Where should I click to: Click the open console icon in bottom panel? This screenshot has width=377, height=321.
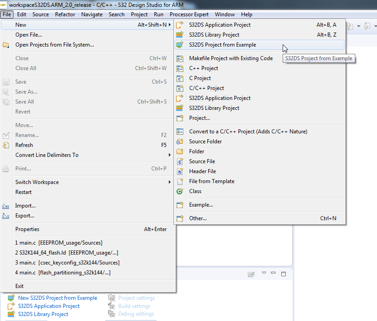[x=251, y=274]
